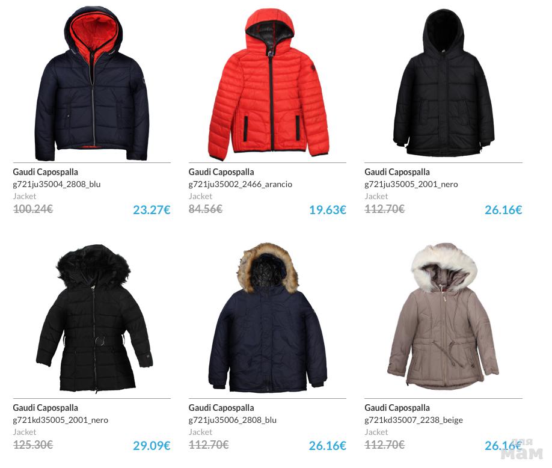Viewport: 552px width, 468px height.
Task: Click Gaudi Capospalla title above g721ju35004_2808_blu
Action: point(46,172)
